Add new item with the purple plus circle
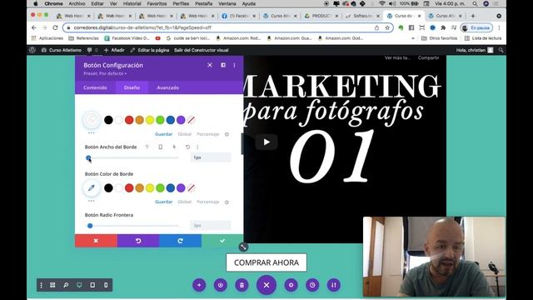Viewport: 533px width, 300px height. (199, 285)
